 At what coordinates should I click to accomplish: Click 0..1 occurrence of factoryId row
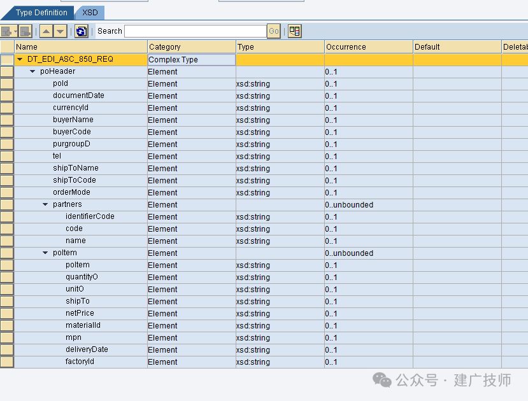point(369,362)
